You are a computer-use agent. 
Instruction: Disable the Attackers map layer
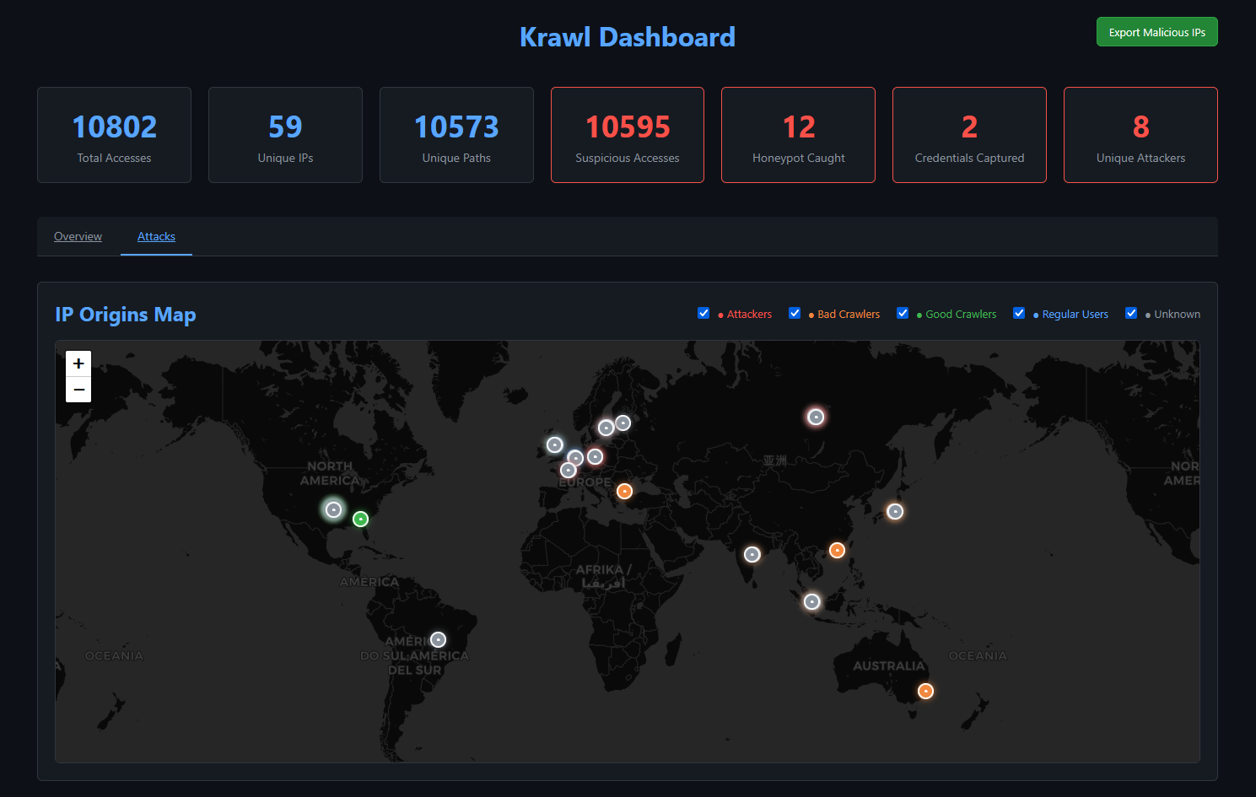point(703,313)
